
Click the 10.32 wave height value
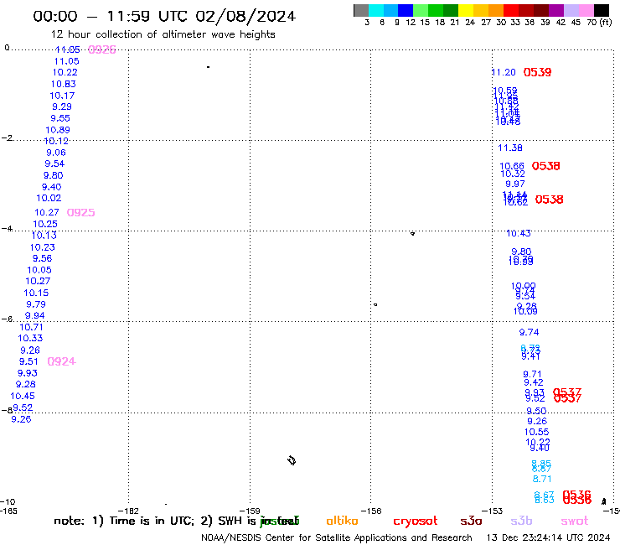pyautogui.click(x=513, y=174)
